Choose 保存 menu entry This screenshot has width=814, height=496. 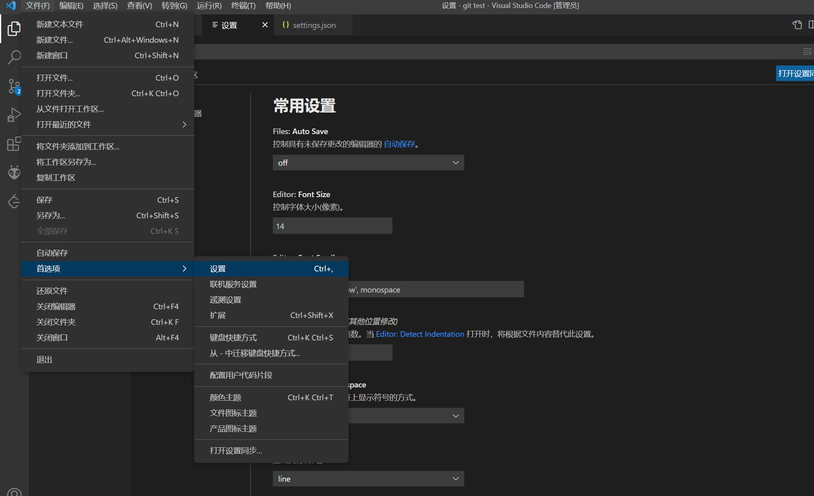[108, 200]
